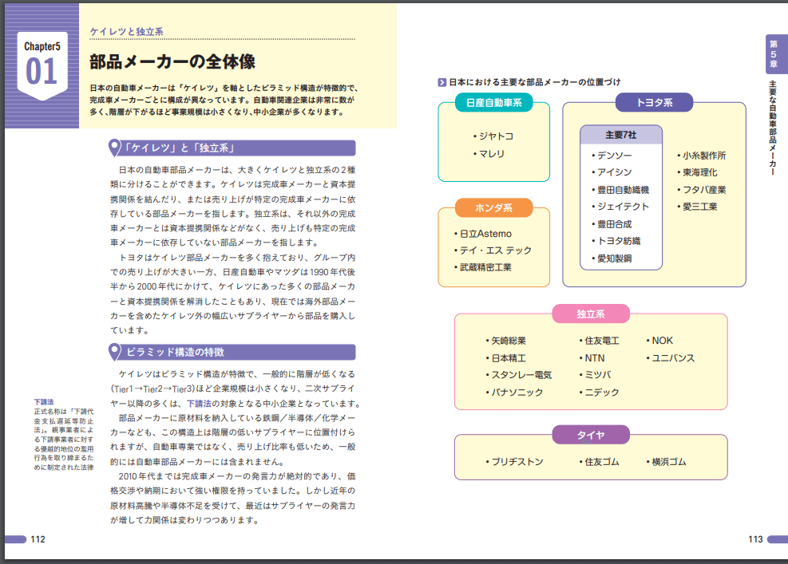Click the heading text 「ケイレツ」と「独立系」
The width and height of the screenshot is (788, 564).
pos(180,148)
